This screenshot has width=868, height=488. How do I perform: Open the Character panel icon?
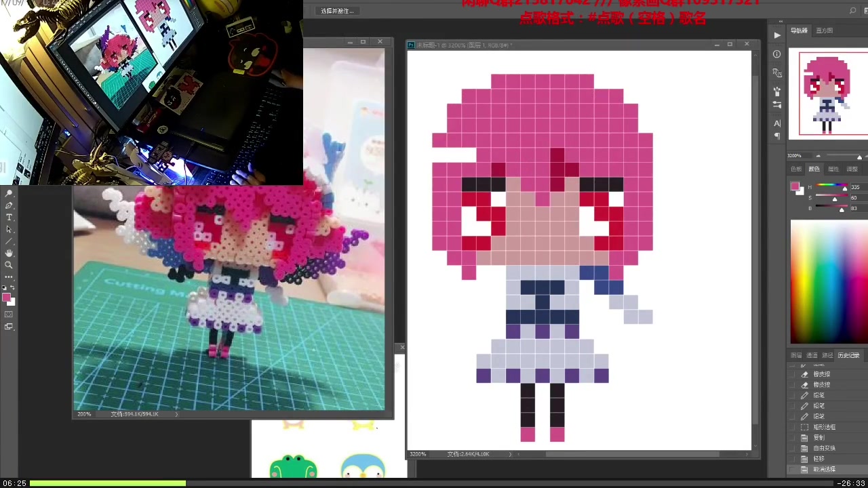(x=777, y=123)
